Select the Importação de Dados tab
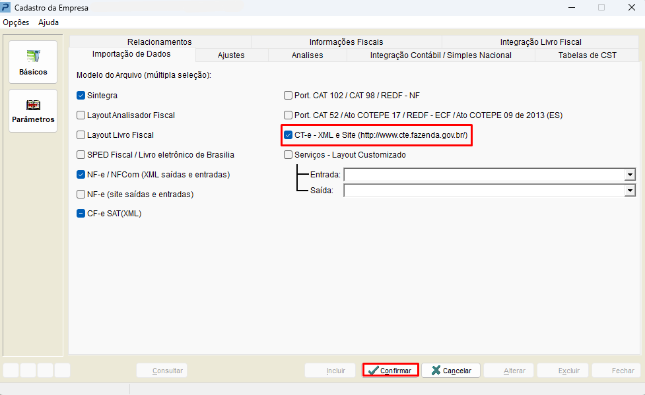Image resolution: width=645 pixels, height=395 pixels. pos(131,54)
